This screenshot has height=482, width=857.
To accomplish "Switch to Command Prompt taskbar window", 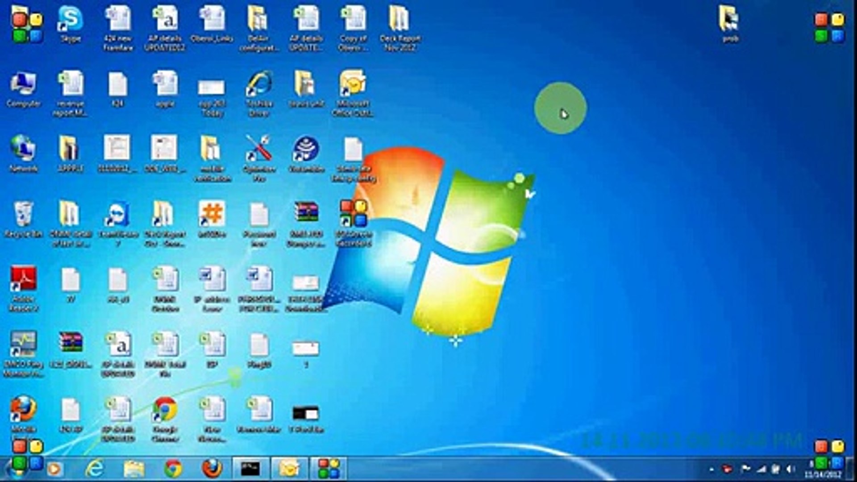I will point(250,469).
